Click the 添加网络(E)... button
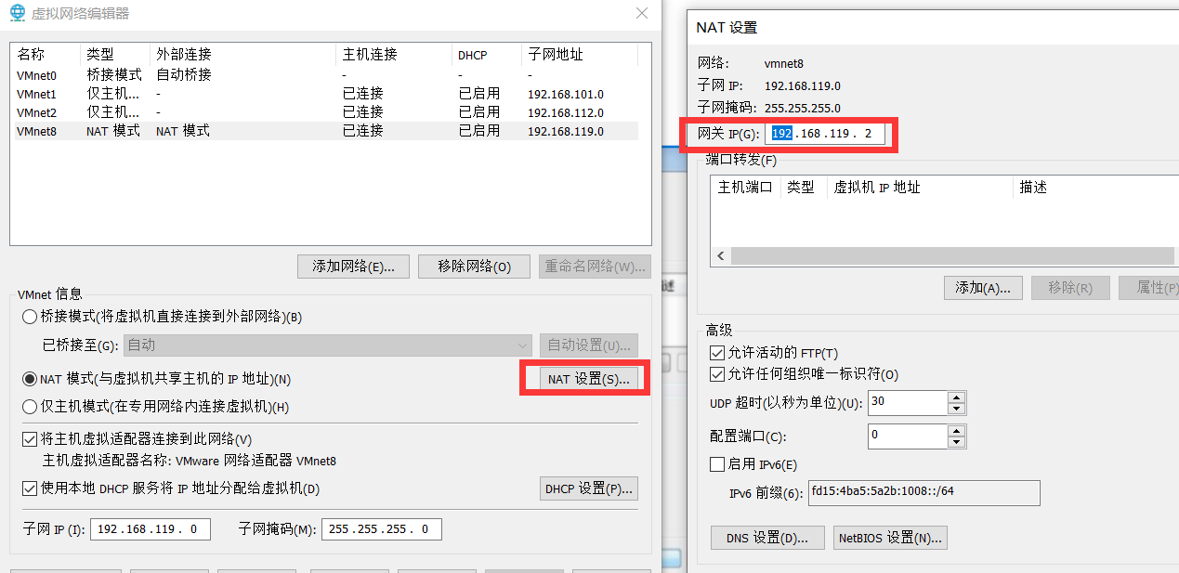The width and height of the screenshot is (1179, 573). pos(353,267)
